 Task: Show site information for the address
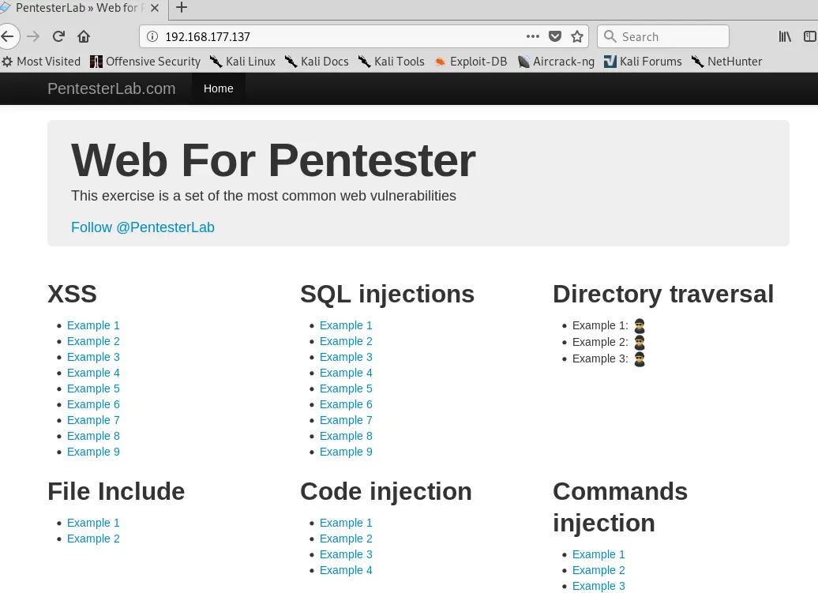pos(152,36)
